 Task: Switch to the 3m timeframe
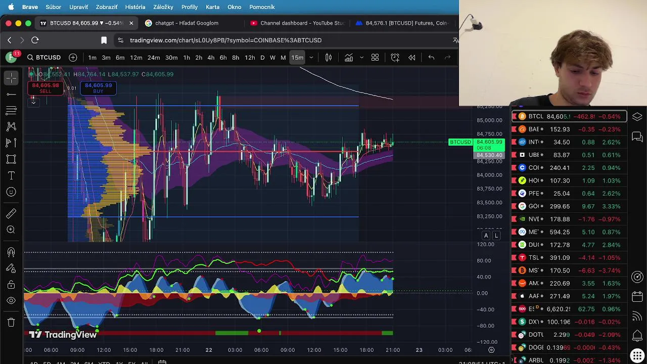click(106, 58)
